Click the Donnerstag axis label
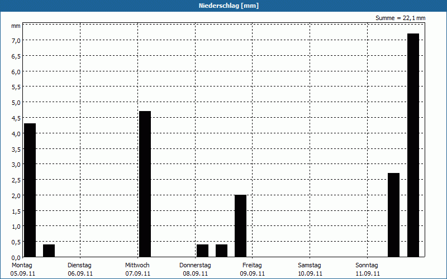This screenshot has width=447, height=279. tap(195, 266)
